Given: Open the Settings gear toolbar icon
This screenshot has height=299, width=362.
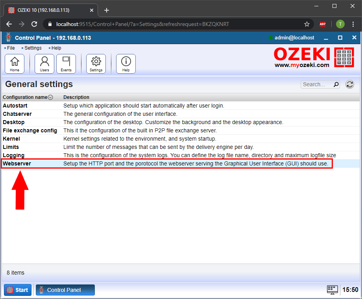Looking at the screenshot, I should pyautogui.click(x=96, y=64).
